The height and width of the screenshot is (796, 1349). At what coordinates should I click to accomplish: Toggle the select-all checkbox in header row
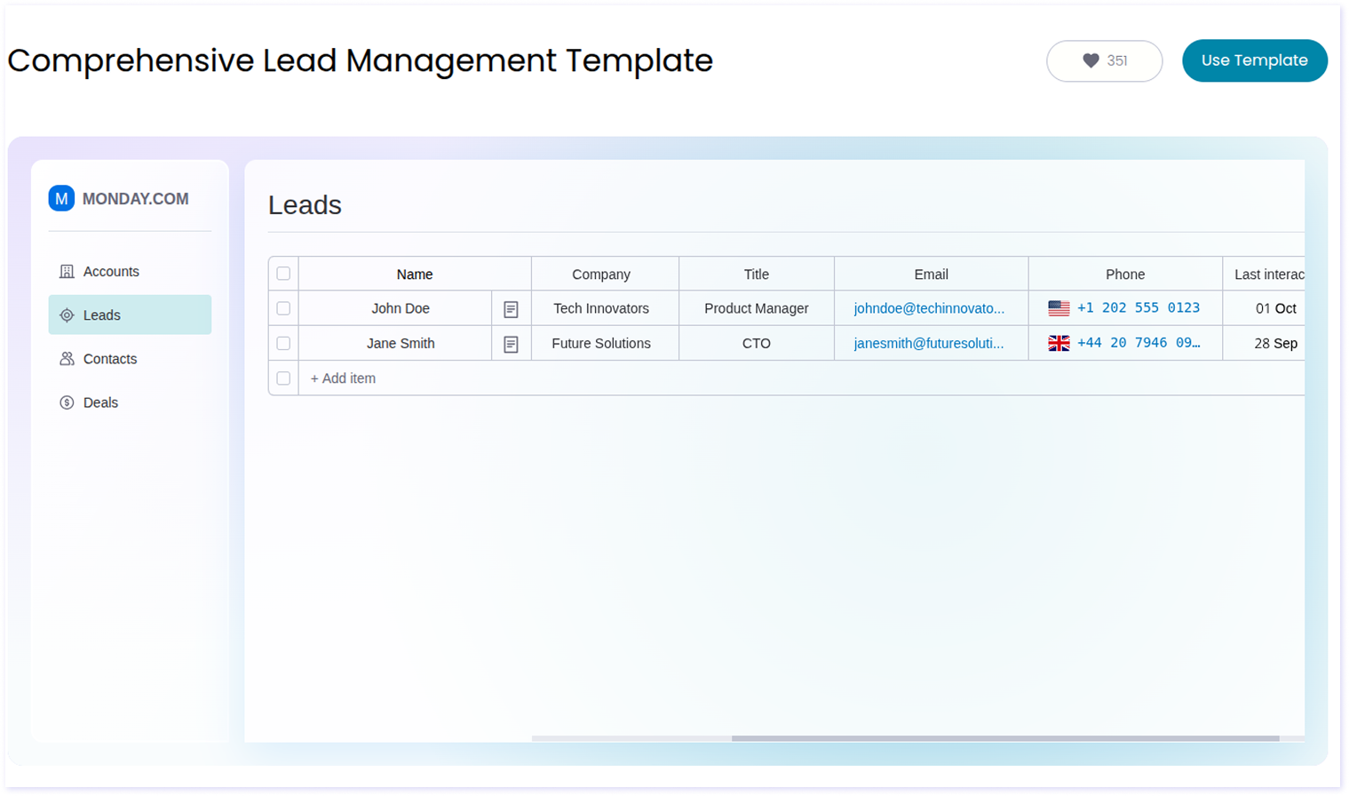[x=283, y=274]
